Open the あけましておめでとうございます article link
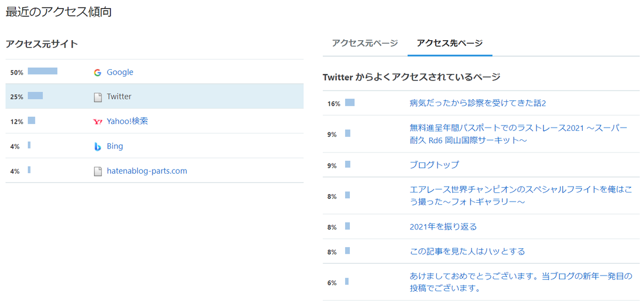This screenshot has width=644, height=304. pos(521,282)
